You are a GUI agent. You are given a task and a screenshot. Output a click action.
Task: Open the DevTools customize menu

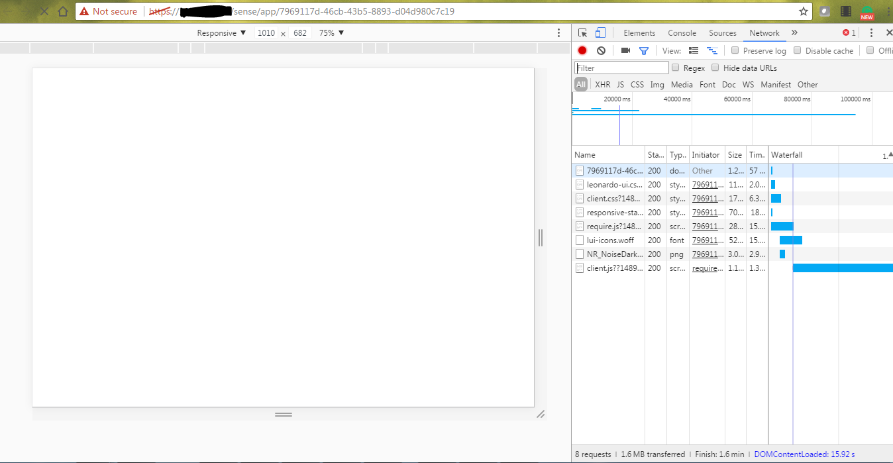(871, 32)
